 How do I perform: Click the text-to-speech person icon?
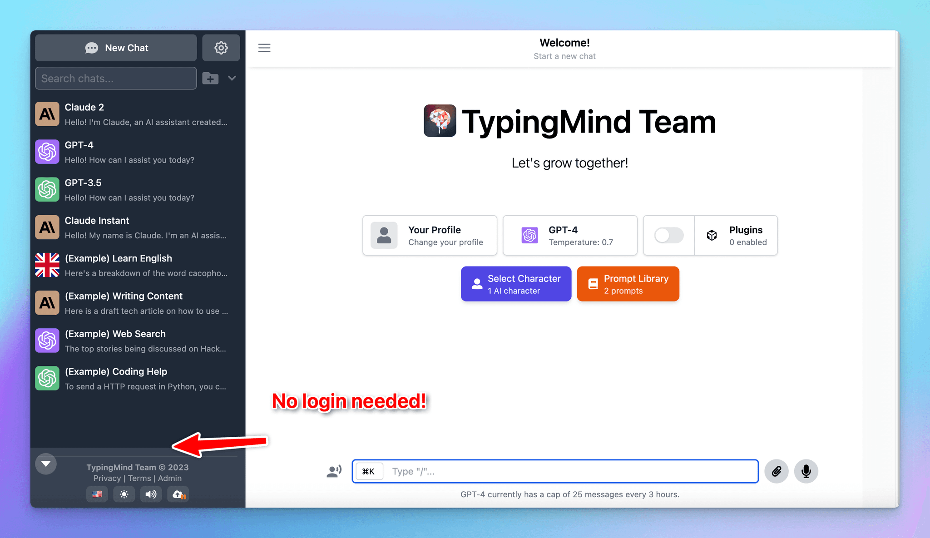334,471
